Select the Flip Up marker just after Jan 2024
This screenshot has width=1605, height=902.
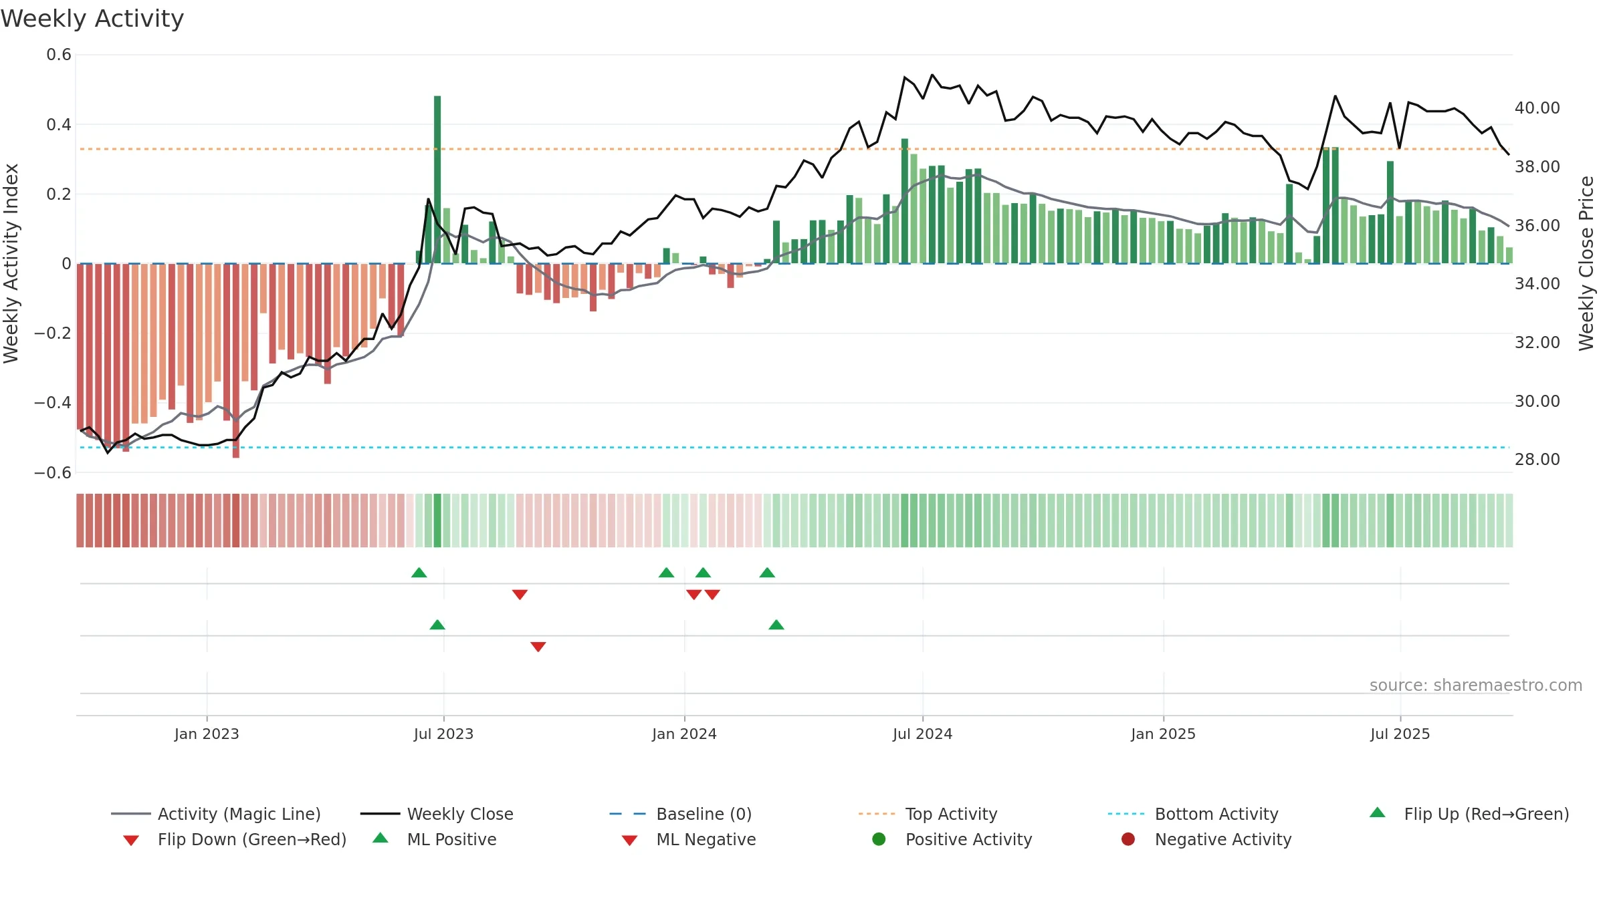tap(703, 573)
